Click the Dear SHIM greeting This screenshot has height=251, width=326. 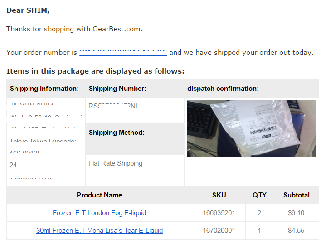pos(28,10)
